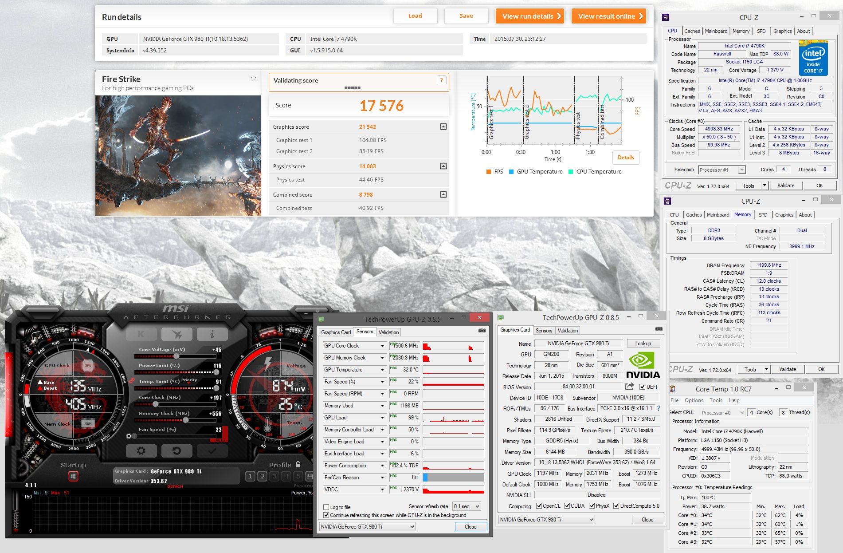Click the MEM chip icon in Mem Clock gauge

point(88,423)
